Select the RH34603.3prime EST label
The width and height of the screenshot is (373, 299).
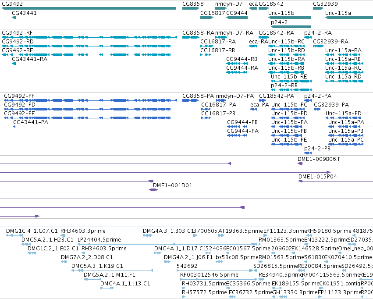pyautogui.click(x=83, y=231)
